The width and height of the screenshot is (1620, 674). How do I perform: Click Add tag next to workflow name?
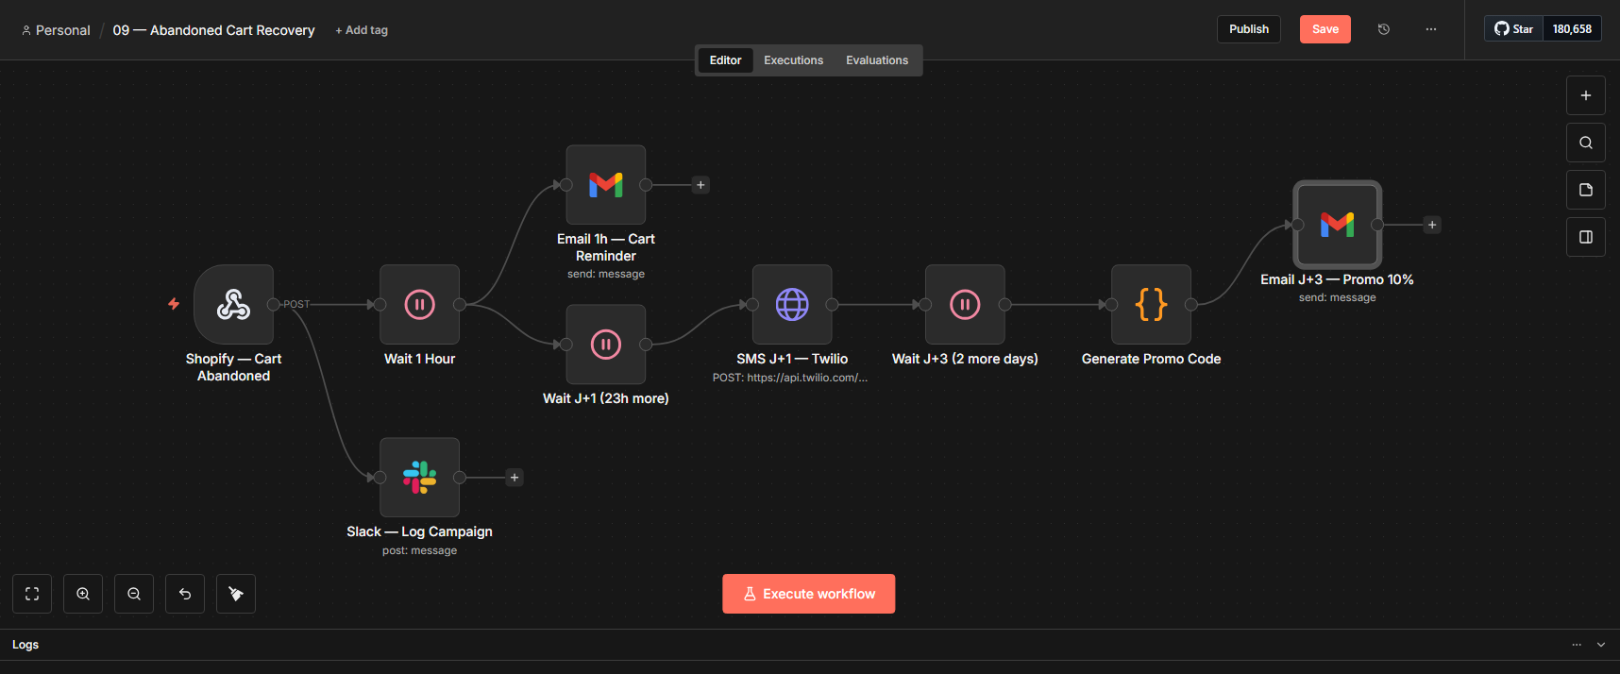(362, 30)
